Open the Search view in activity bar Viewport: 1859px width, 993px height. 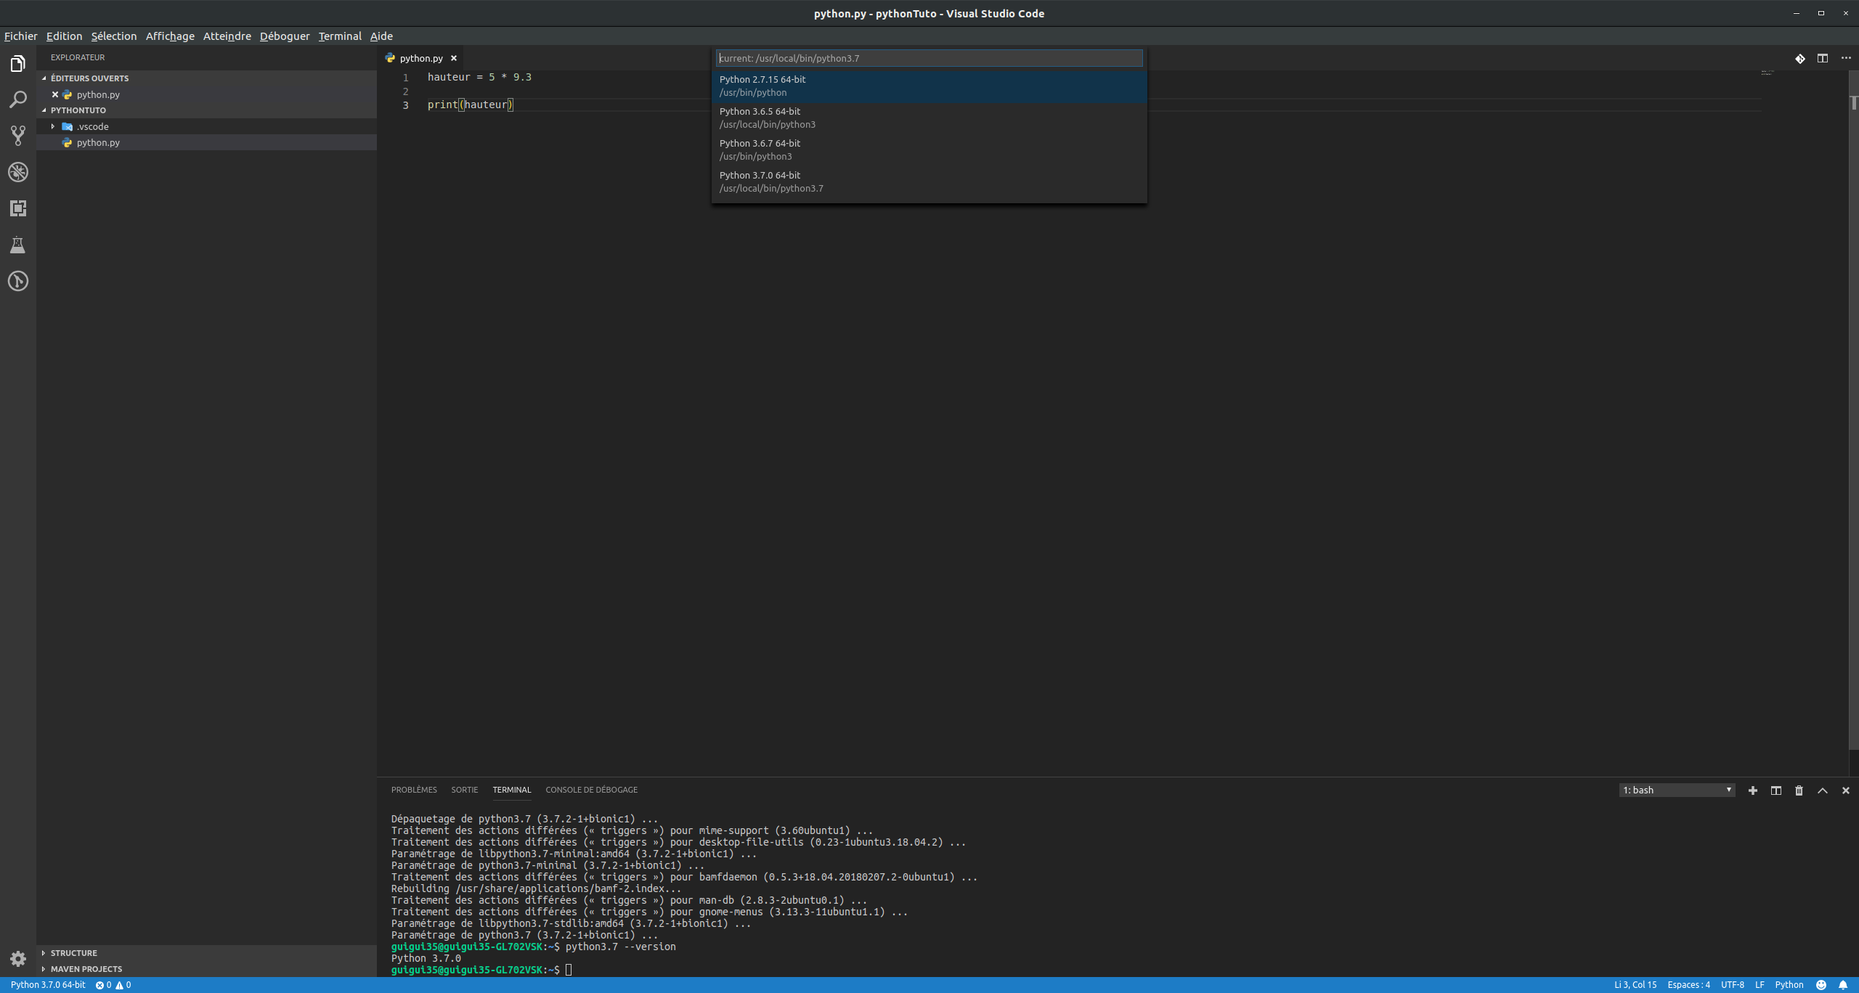click(x=18, y=99)
